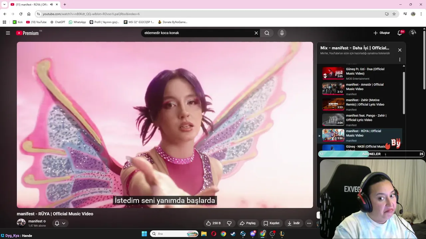Save video with Kaydet
Image resolution: width=426 pixels, height=239 pixels.
[271, 223]
